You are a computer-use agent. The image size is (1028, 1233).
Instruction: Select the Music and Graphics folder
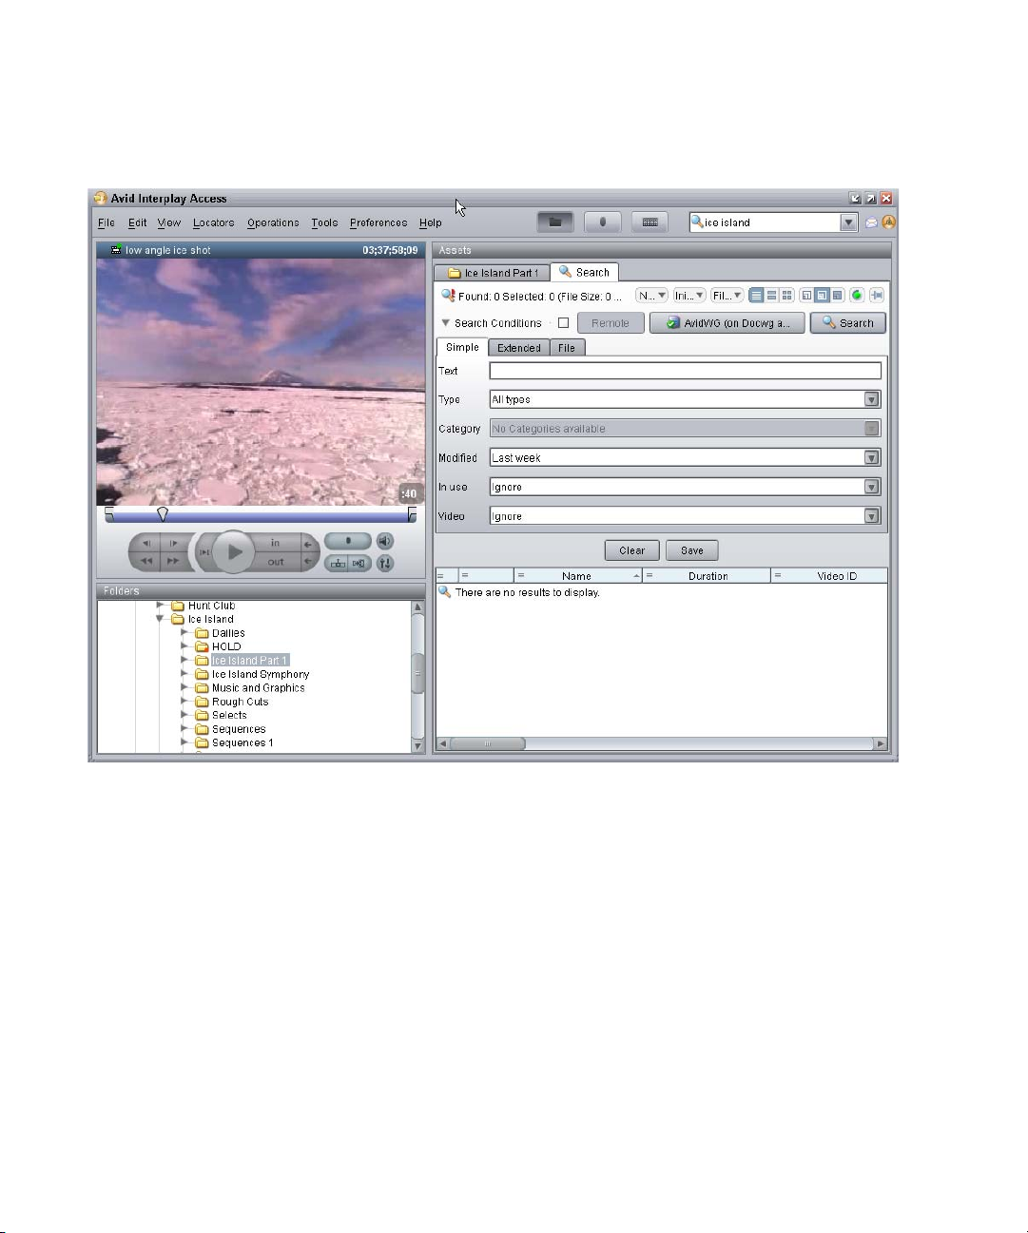tap(258, 687)
